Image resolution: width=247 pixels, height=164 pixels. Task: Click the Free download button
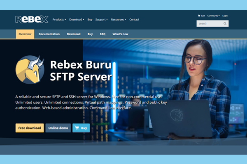point(30,128)
